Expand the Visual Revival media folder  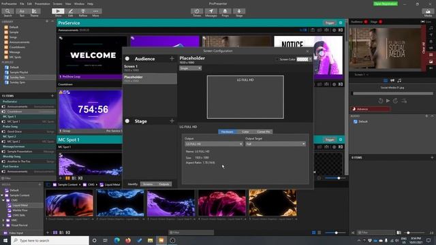coord(3,225)
